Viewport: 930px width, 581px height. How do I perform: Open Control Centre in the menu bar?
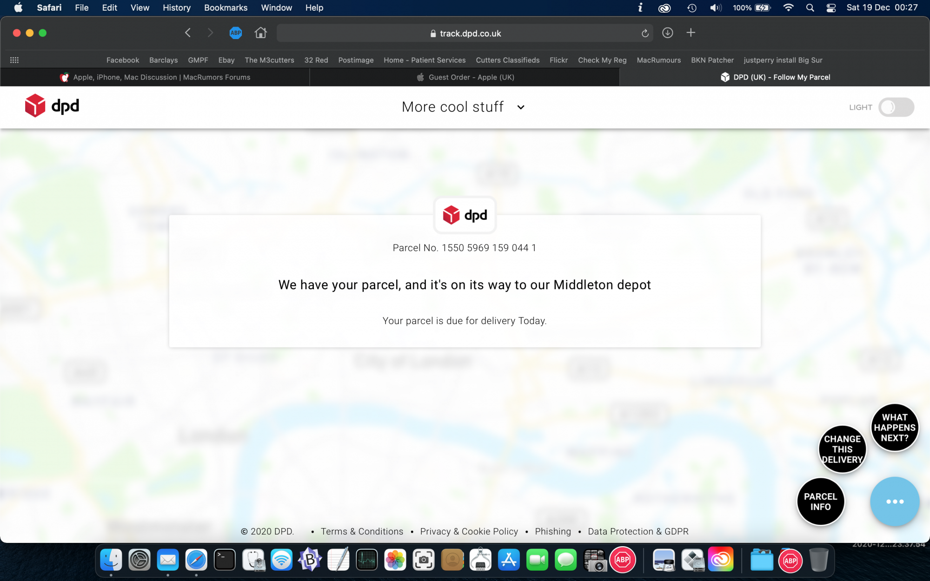tap(831, 8)
